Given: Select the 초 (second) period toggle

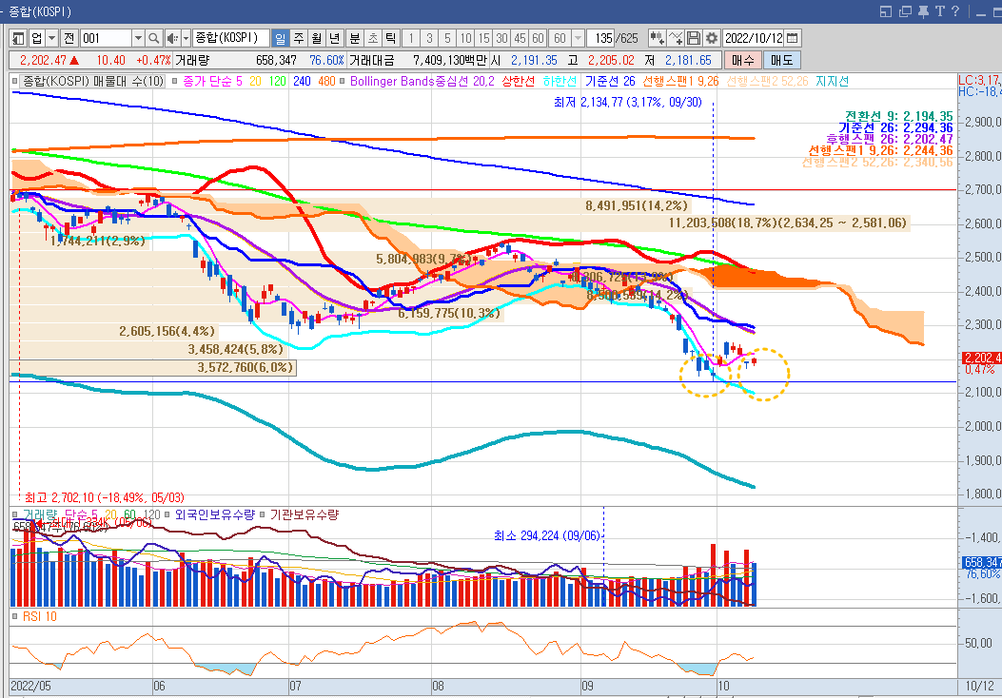Looking at the screenshot, I should click(373, 38).
